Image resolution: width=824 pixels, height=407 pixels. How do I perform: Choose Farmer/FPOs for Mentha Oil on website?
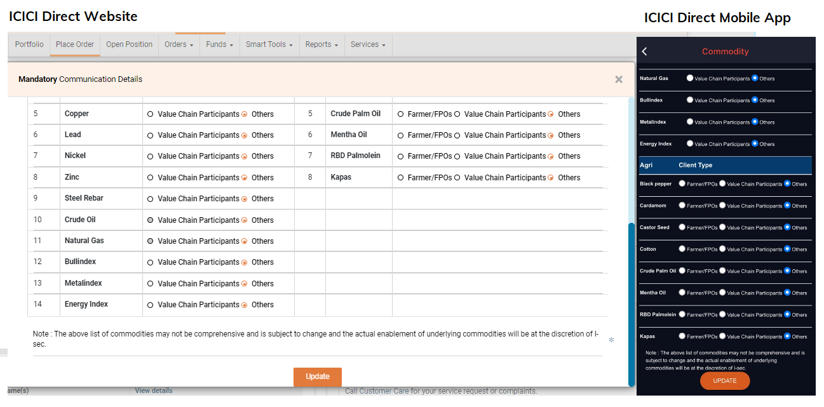coord(401,135)
